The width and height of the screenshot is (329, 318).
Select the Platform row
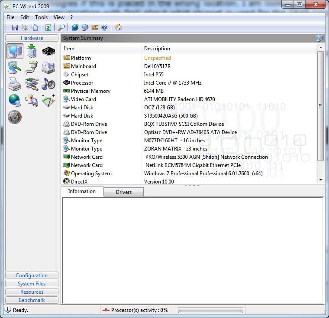coord(189,58)
